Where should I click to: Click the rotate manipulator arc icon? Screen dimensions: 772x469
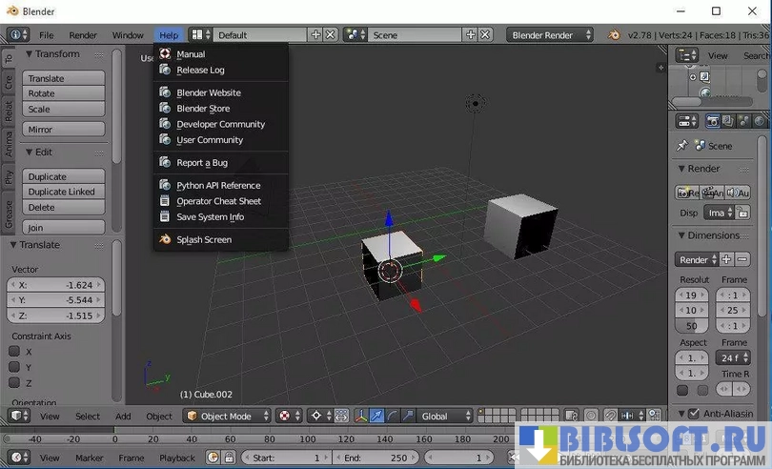click(x=392, y=416)
